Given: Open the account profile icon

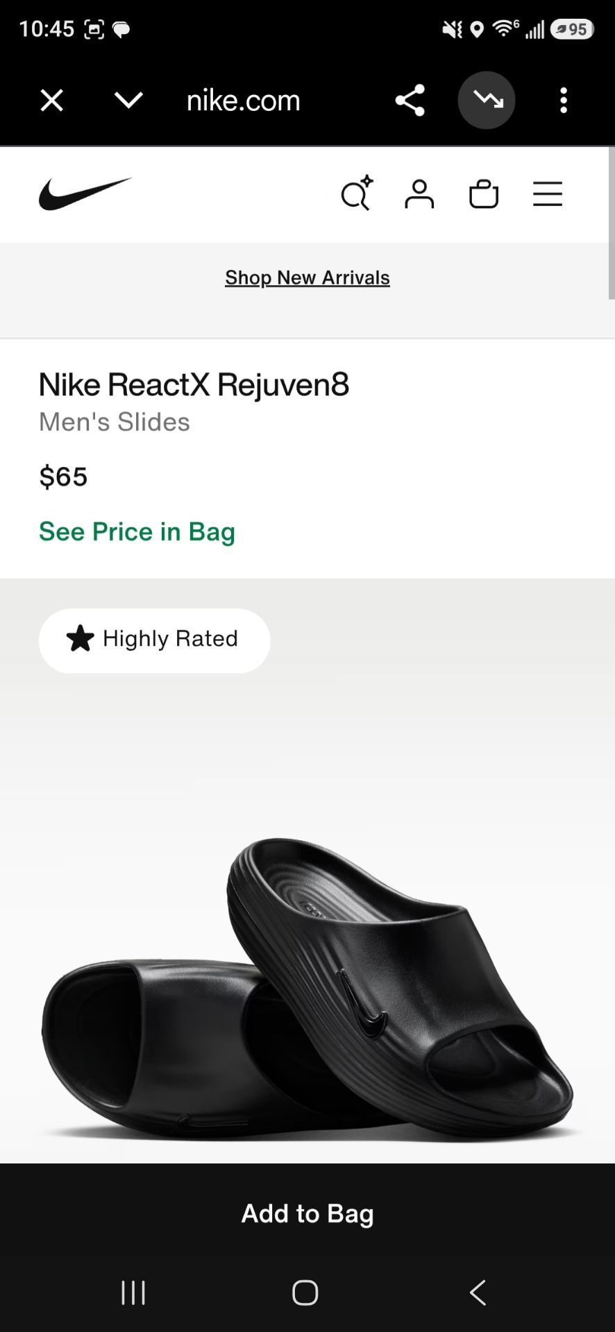Looking at the screenshot, I should [419, 194].
